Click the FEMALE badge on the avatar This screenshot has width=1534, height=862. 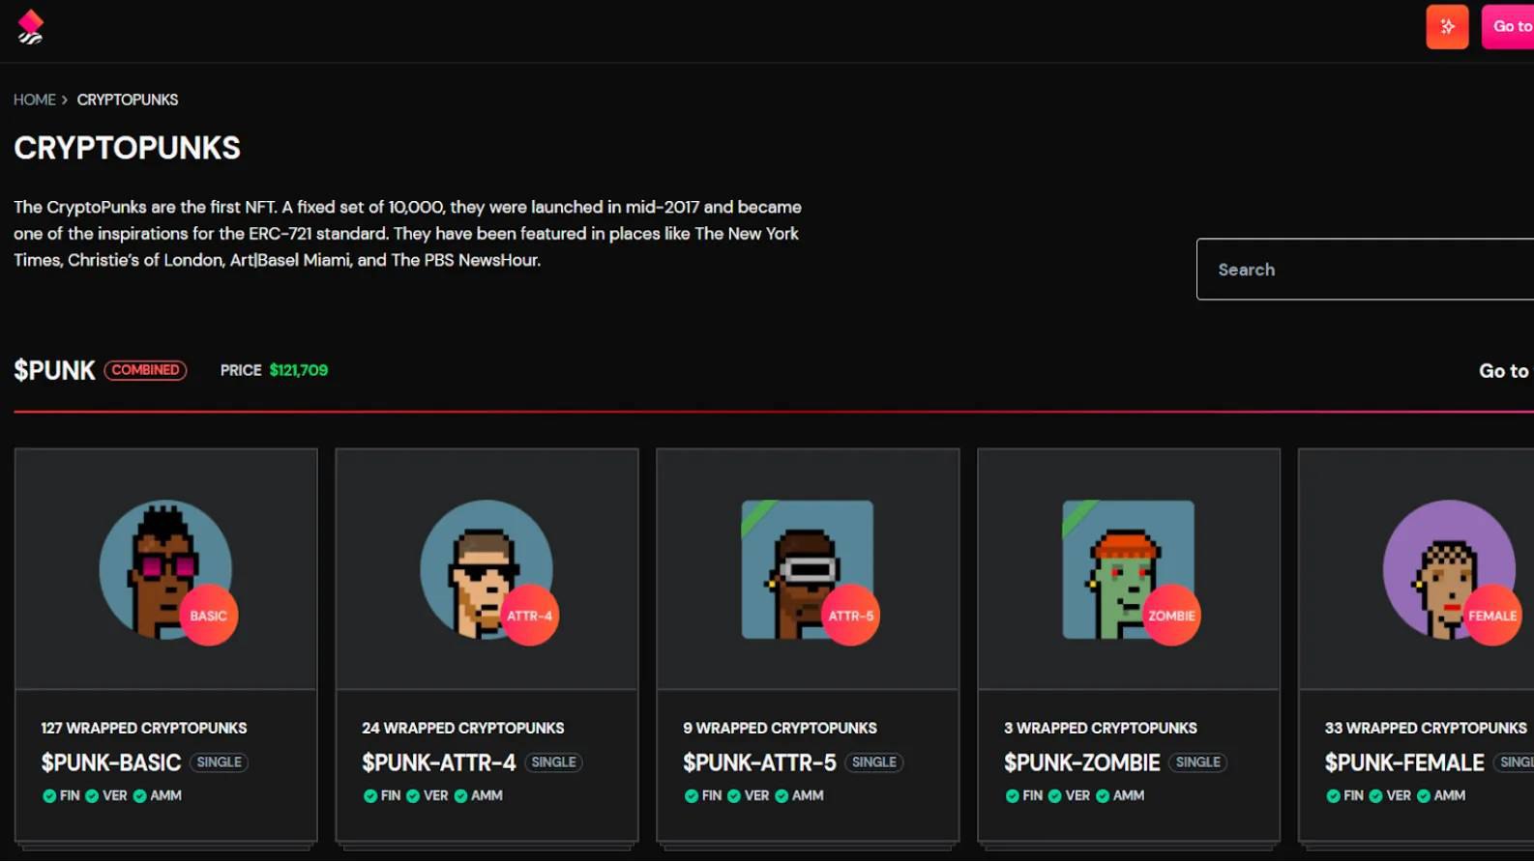click(1492, 616)
